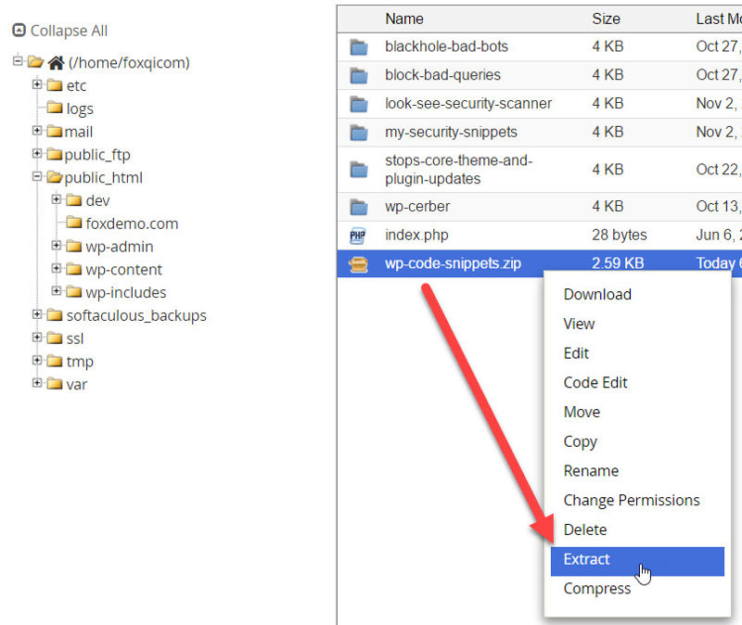This screenshot has height=625, width=742.
Task: Select the wp-cerber folder icon
Action: 360,206
